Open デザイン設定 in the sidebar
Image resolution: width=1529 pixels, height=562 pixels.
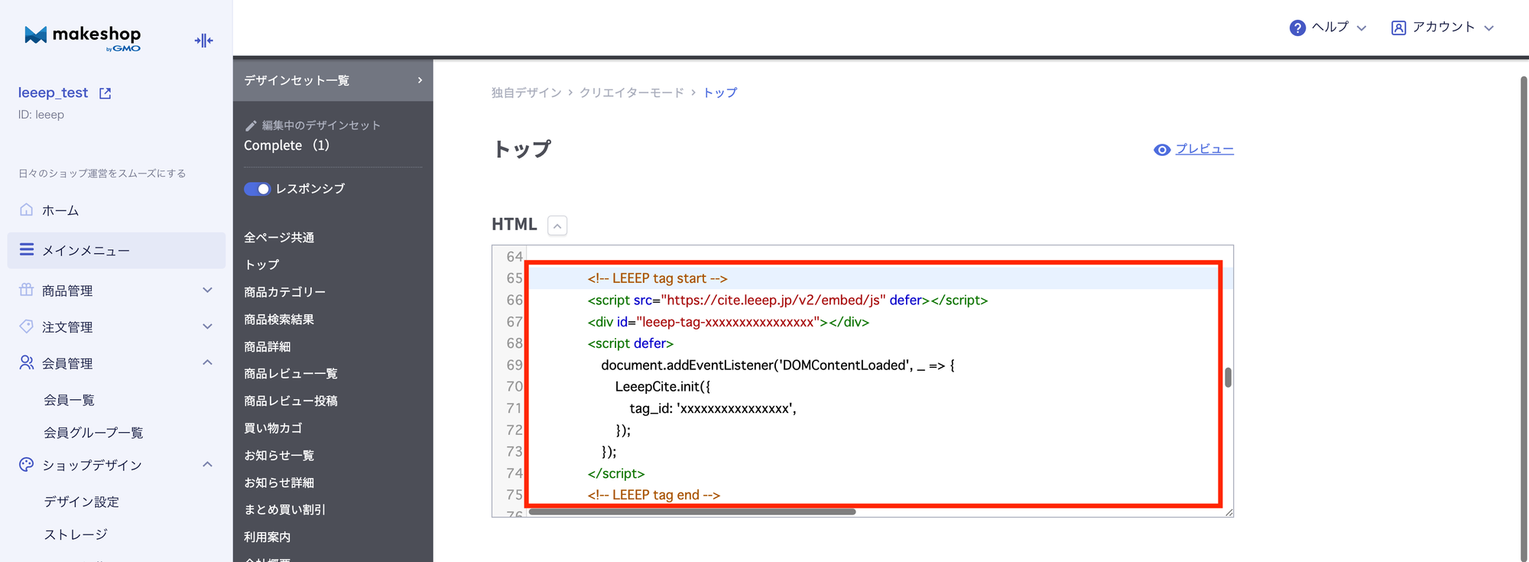coord(81,502)
